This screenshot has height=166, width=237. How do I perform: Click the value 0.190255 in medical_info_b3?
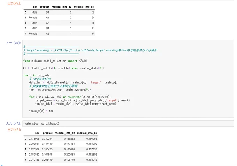(x=92, y=139)
